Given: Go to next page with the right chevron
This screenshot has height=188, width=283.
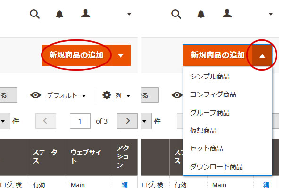Looking at the screenshot, I should pyautogui.click(x=127, y=121).
